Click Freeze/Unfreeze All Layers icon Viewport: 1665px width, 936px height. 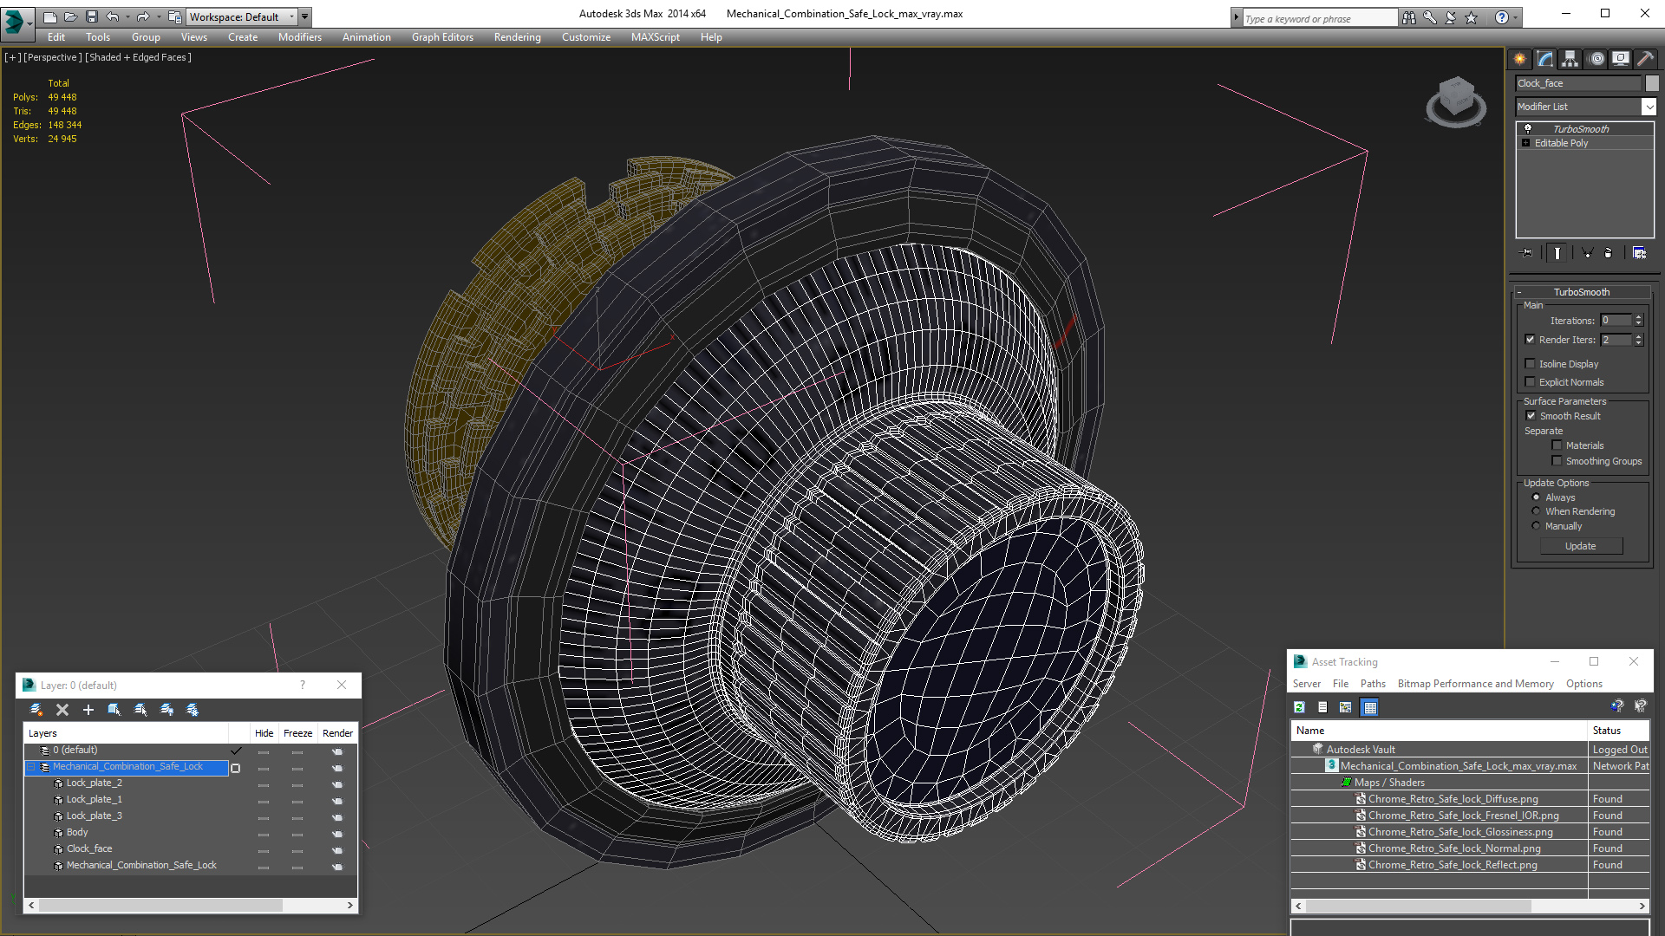click(x=193, y=710)
